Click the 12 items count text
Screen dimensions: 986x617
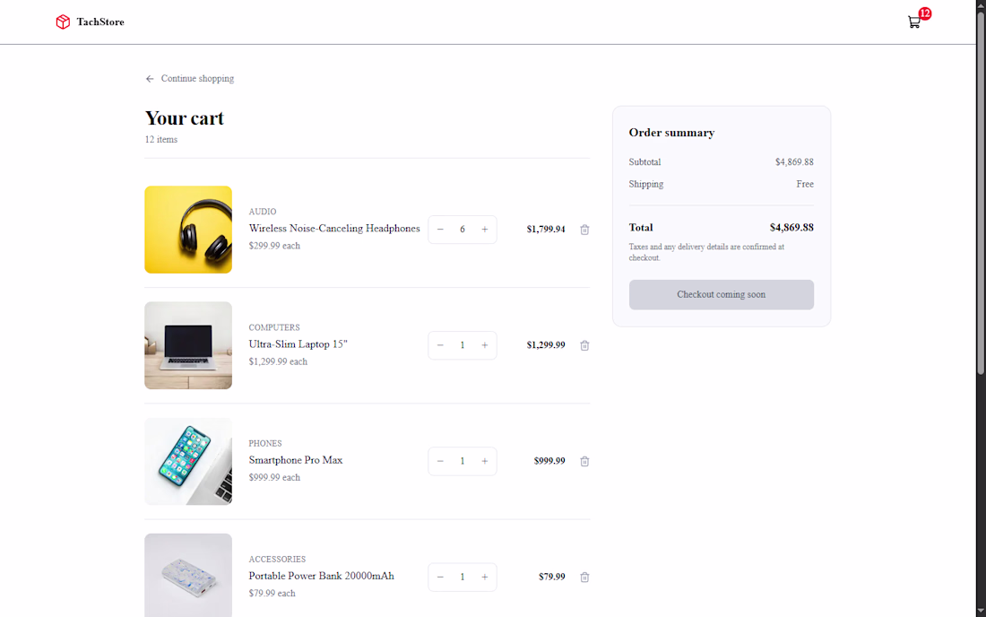point(161,140)
